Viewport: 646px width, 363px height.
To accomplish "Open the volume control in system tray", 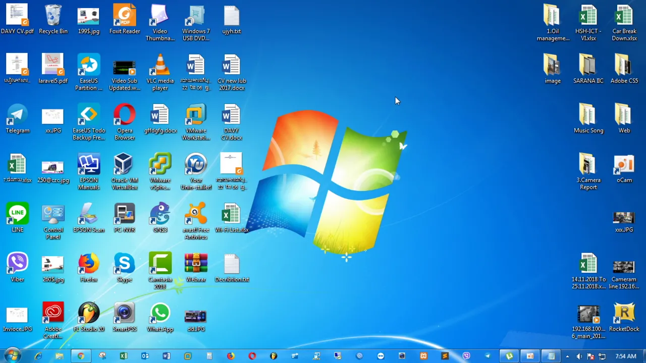I will pos(579,356).
